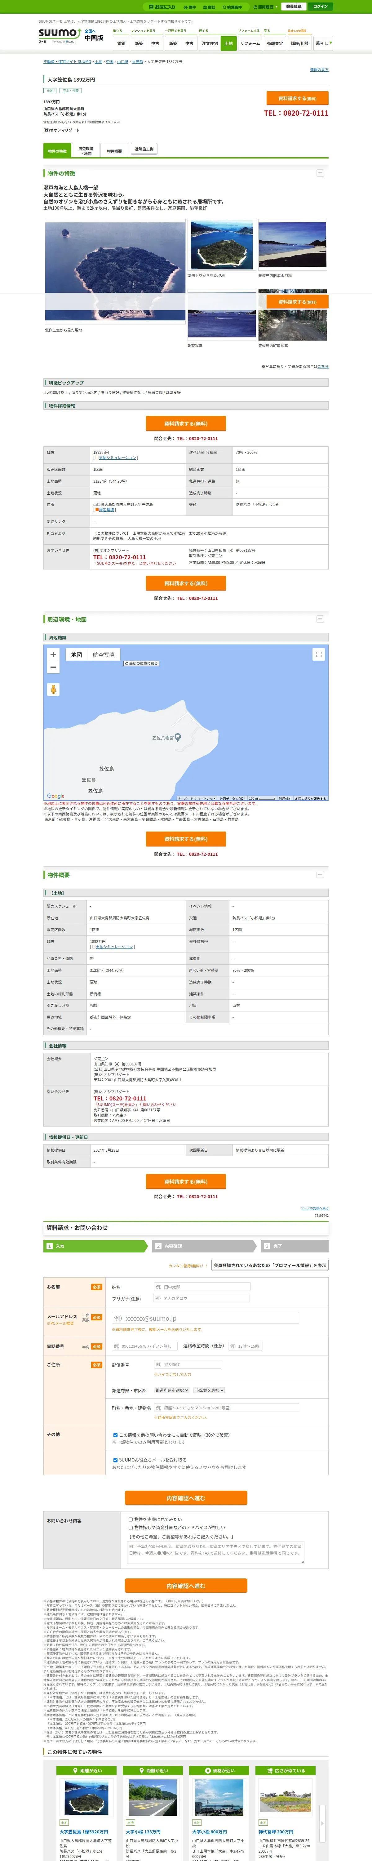Open the 情報の見方 link

(x=319, y=70)
